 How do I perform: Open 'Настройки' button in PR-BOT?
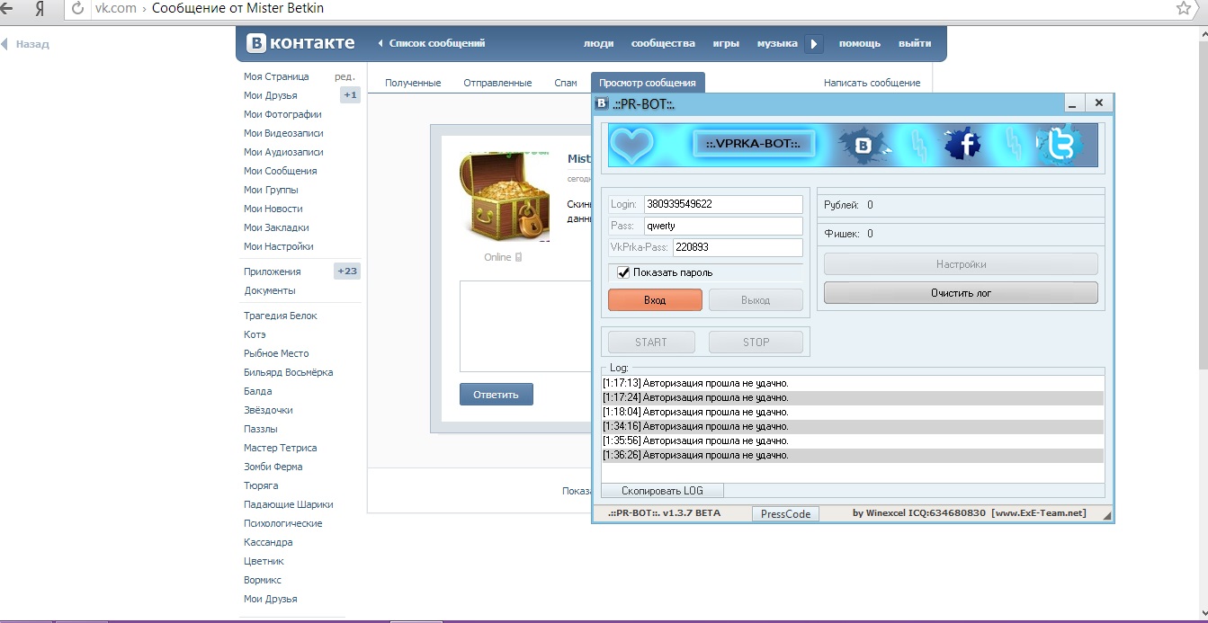(x=961, y=264)
